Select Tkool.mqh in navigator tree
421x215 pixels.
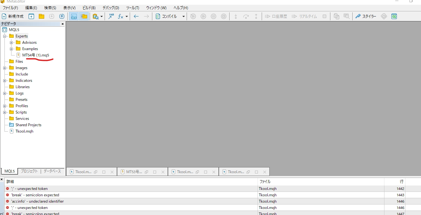[24, 131]
